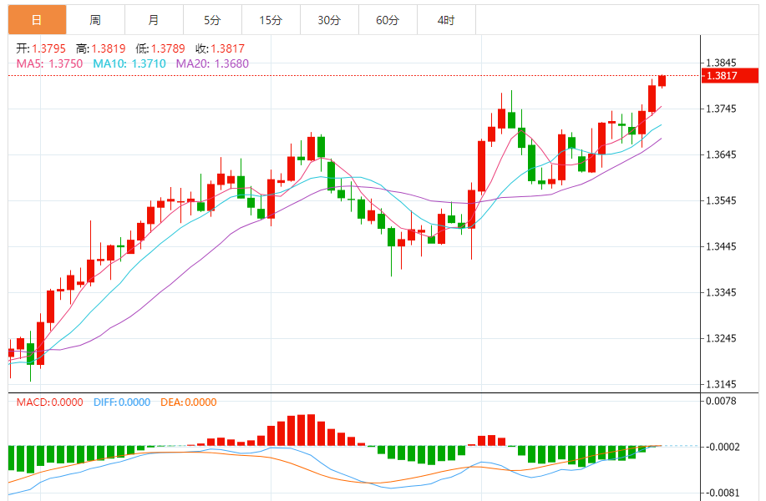Click the red 1.3817 current price tag
Viewport: 766px width, 501px height.
tap(730, 76)
